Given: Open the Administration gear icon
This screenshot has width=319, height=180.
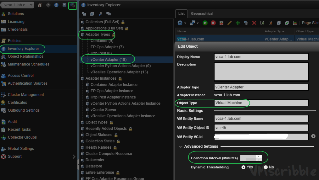Looking at the screenshot, I should [x=73, y=5].
